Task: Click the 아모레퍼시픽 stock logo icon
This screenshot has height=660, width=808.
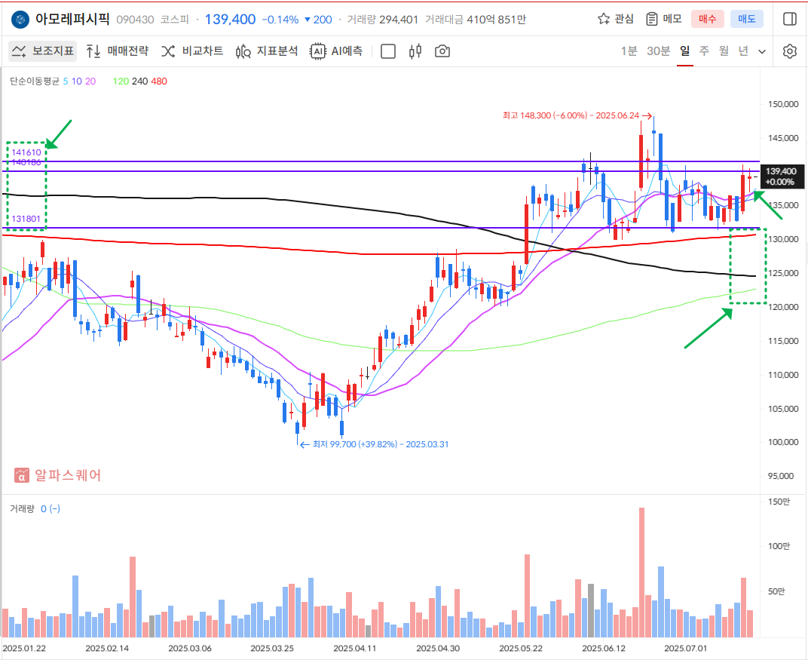Action: coord(20,20)
